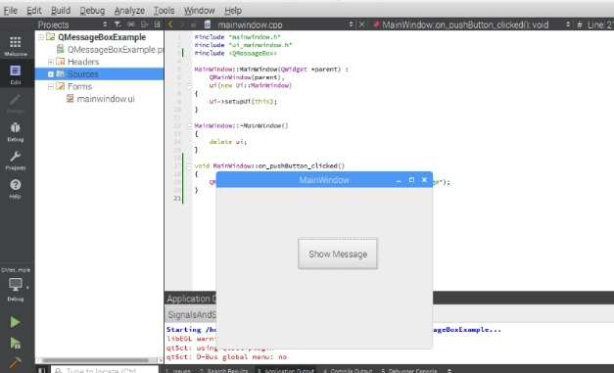
Task: Open the symbol selector for on_pushButton_clicked
Action: click(465, 24)
